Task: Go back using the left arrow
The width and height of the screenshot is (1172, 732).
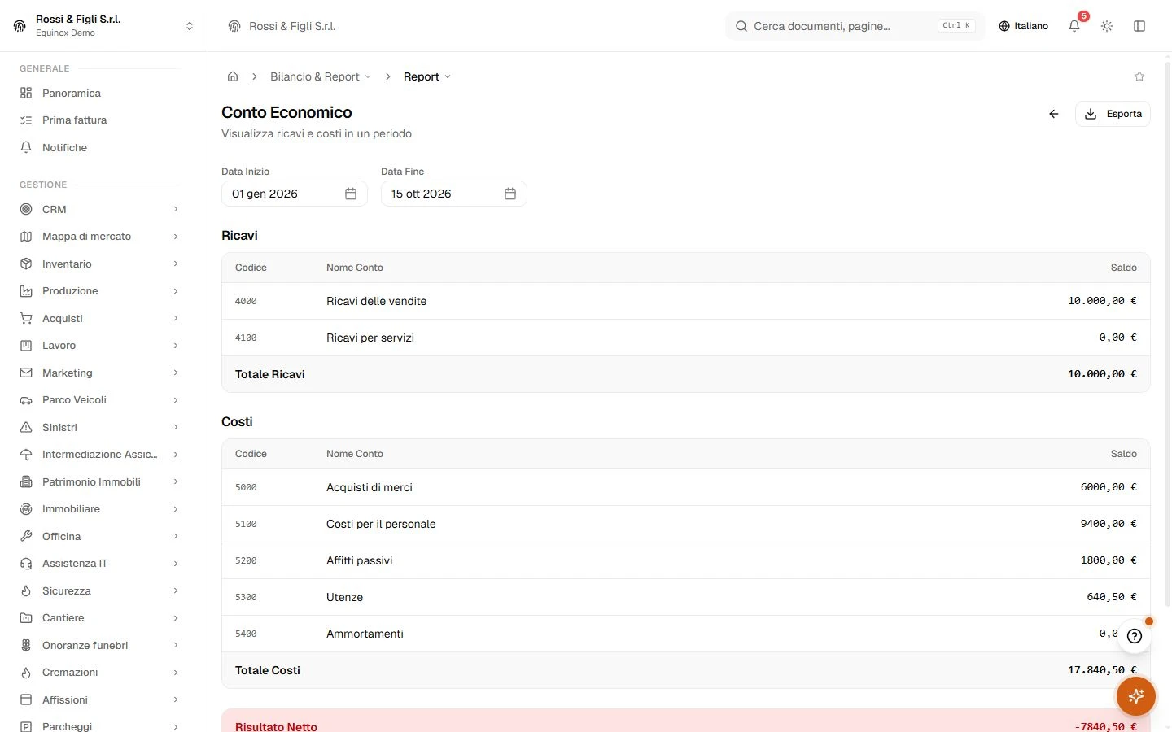Action: pos(1054,114)
